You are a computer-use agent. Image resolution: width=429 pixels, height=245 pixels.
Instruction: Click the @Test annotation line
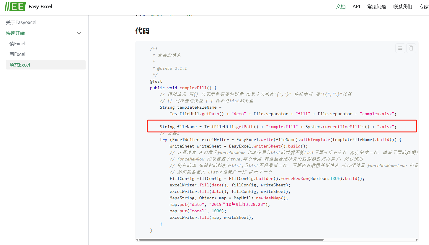tap(156, 81)
